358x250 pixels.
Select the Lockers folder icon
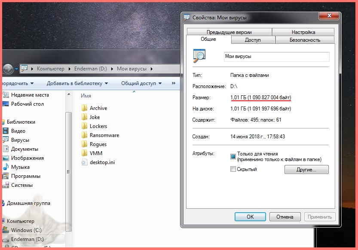click(x=84, y=126)
